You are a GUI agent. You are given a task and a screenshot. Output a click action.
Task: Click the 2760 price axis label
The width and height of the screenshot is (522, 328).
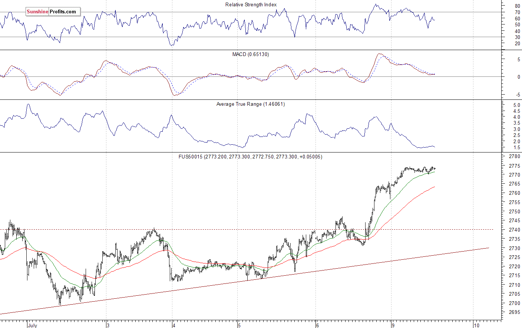[x=514, y=193]
